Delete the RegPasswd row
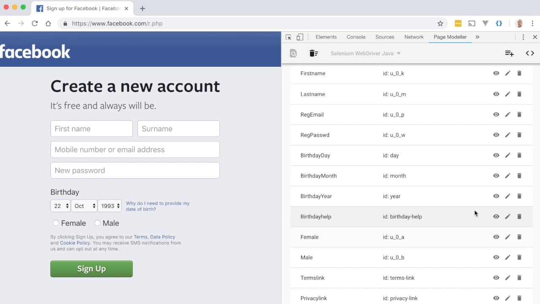 pyautogui.click(x=519, y=135)
